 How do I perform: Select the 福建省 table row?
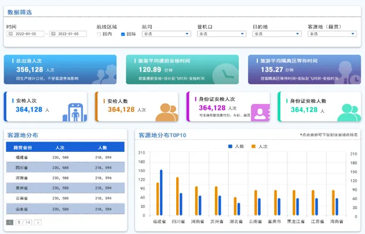[65, 157]
